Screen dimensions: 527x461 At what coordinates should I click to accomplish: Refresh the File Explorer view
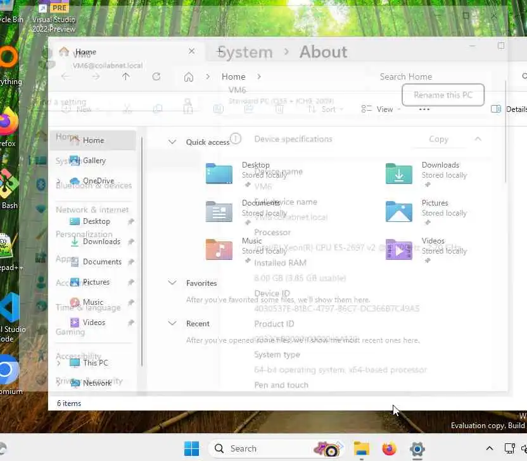[156, 77]
